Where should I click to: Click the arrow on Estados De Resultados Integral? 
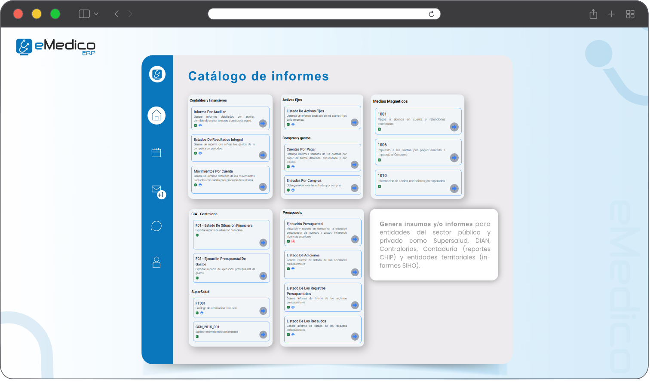click(263, 155)
